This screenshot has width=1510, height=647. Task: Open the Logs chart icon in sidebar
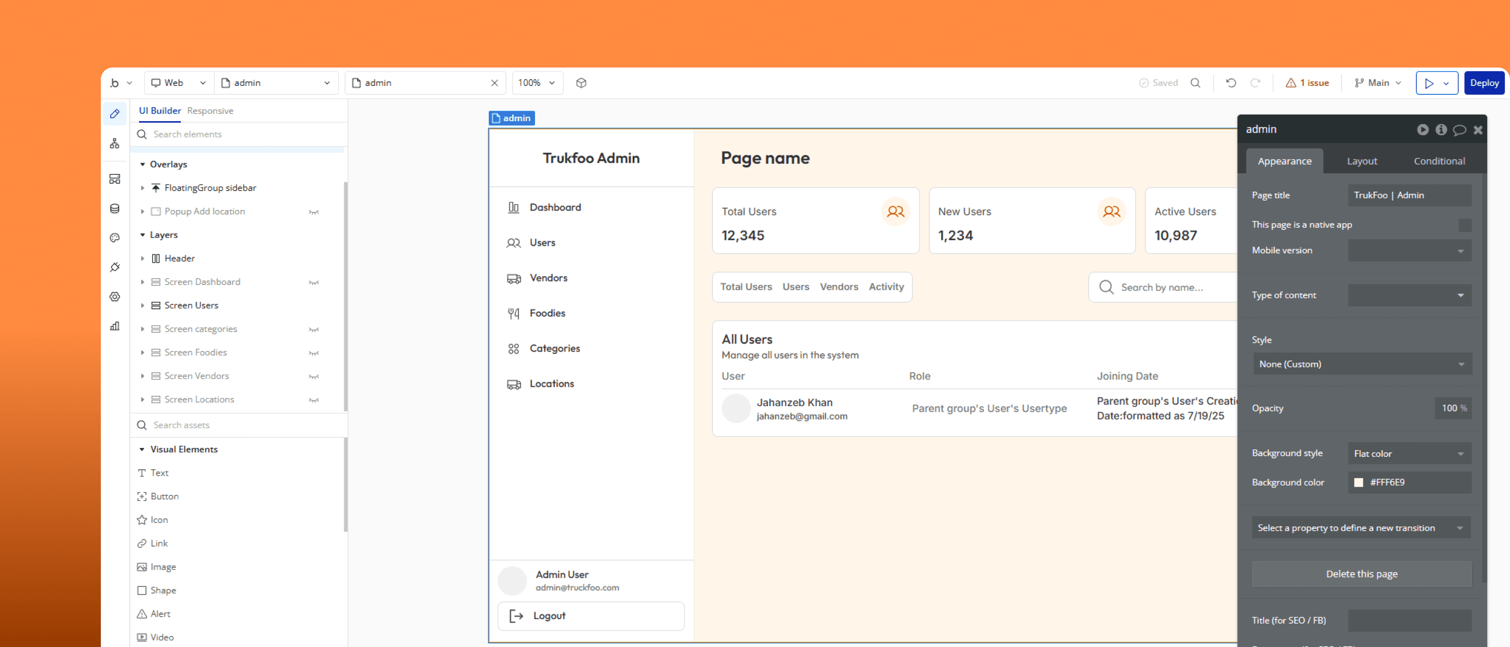115,326
